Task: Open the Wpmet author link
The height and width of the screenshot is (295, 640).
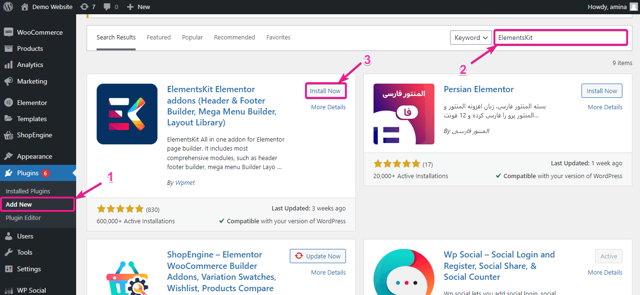Action: 185,182
